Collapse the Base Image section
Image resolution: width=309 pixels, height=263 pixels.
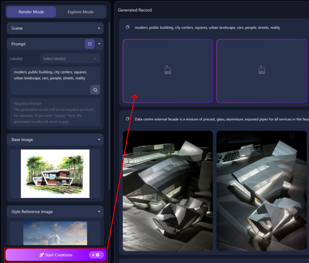tap(99, 140)
